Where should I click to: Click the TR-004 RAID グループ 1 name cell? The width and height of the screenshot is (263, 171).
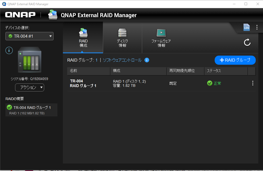83,83
